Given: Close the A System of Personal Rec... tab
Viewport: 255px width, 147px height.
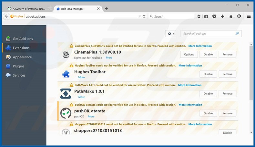Looking at the screenshot, I should coord(50,9).
